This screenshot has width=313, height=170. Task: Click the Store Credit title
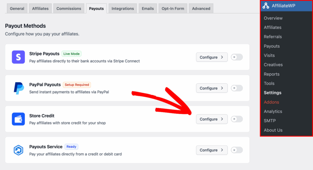(x=42, y=116)
